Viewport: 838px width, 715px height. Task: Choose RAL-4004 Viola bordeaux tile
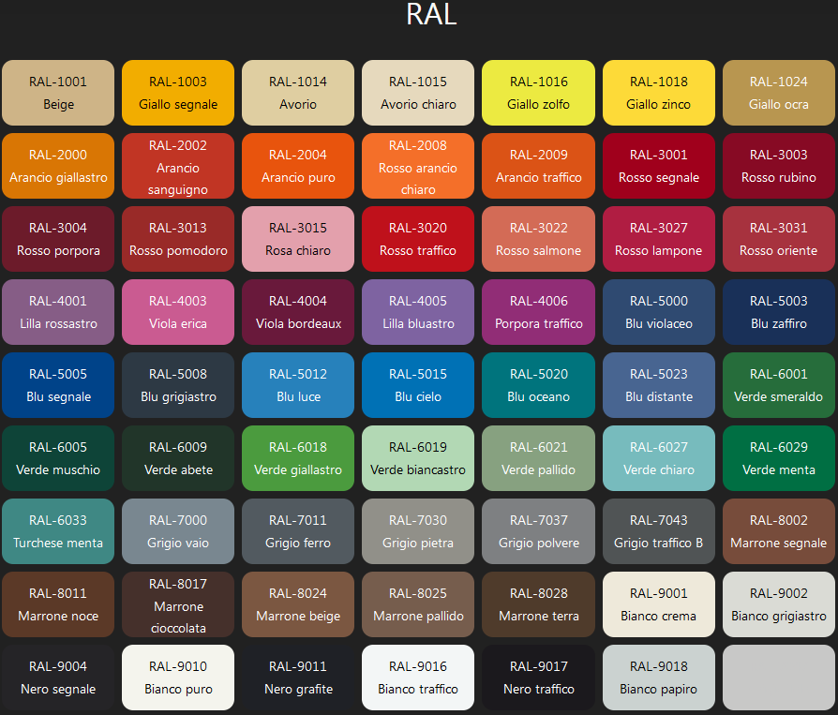click(298, 312)
